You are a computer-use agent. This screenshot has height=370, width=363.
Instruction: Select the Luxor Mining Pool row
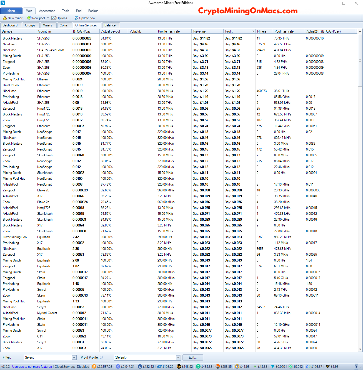pyautogui.click(x=179, y=237)
